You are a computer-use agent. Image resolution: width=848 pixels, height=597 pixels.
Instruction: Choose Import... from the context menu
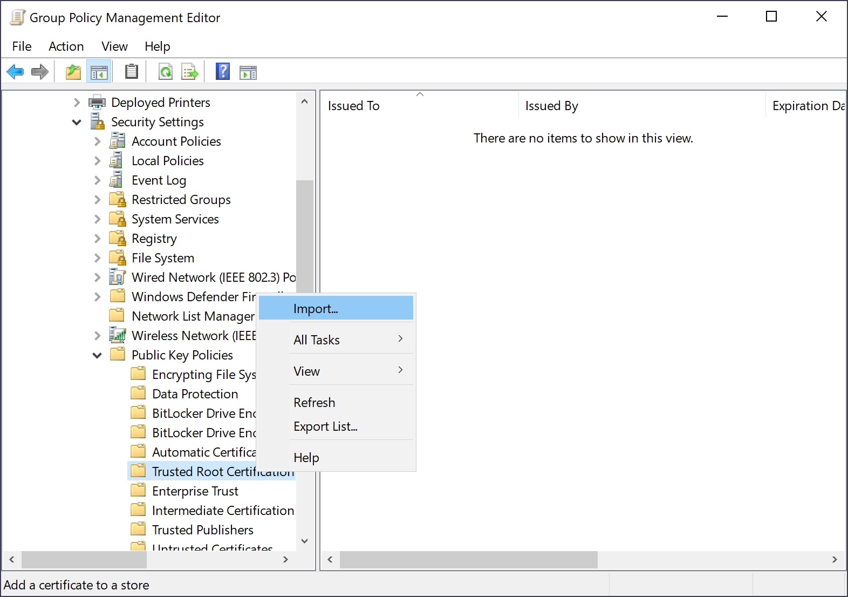coord(316,309)
